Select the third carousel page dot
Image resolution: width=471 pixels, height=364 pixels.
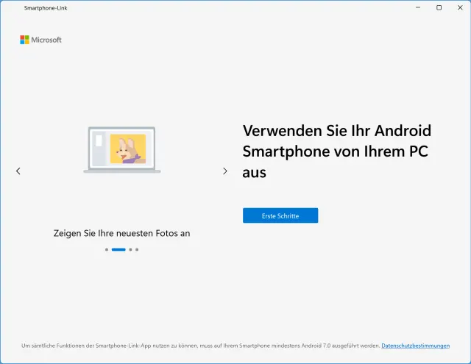click(x=130, y=249)
